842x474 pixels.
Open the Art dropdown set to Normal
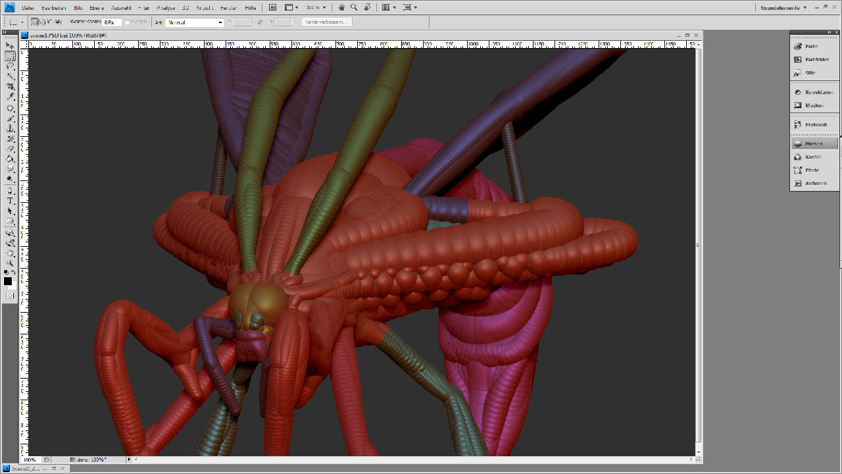195,22
